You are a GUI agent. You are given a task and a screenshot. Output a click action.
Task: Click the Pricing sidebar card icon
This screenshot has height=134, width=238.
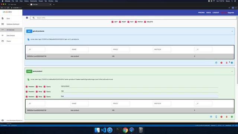click(x=3, y=41)
